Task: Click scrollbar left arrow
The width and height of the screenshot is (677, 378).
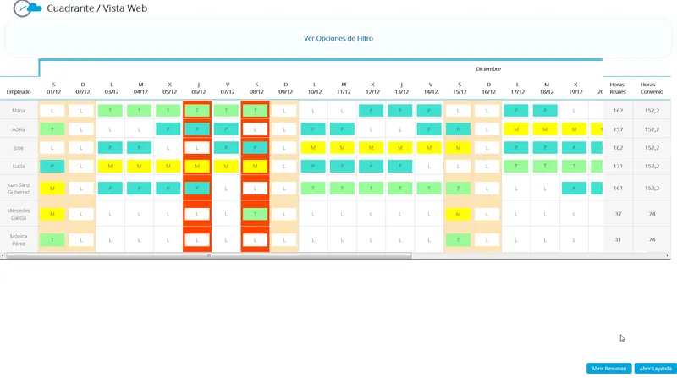Action: pyautogui.click(x=3, y=255)
